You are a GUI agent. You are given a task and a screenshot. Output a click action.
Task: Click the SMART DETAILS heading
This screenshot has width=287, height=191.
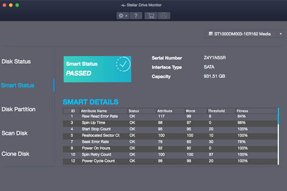[x=90, y=102]
